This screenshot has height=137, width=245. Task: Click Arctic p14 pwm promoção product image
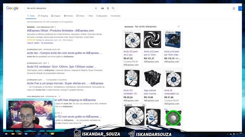(173, 40)
